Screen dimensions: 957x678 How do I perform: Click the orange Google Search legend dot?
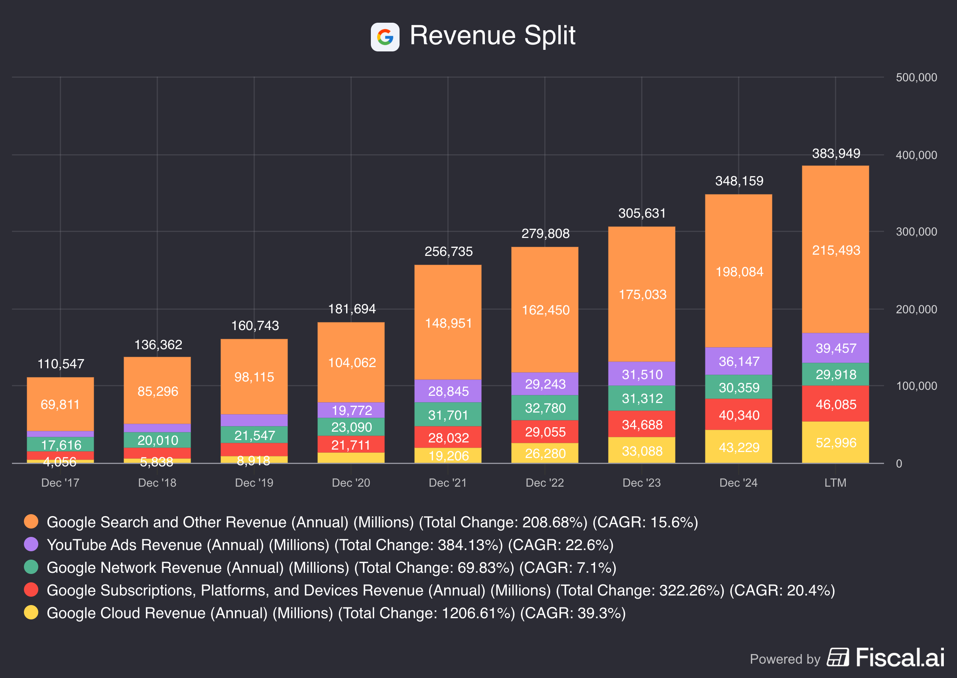32,521
